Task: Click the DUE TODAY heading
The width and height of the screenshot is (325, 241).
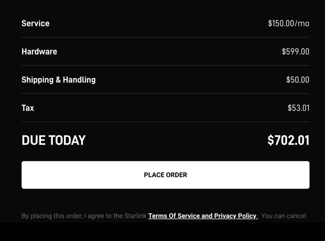Action: pyautogui.click(x=54, y=140)
